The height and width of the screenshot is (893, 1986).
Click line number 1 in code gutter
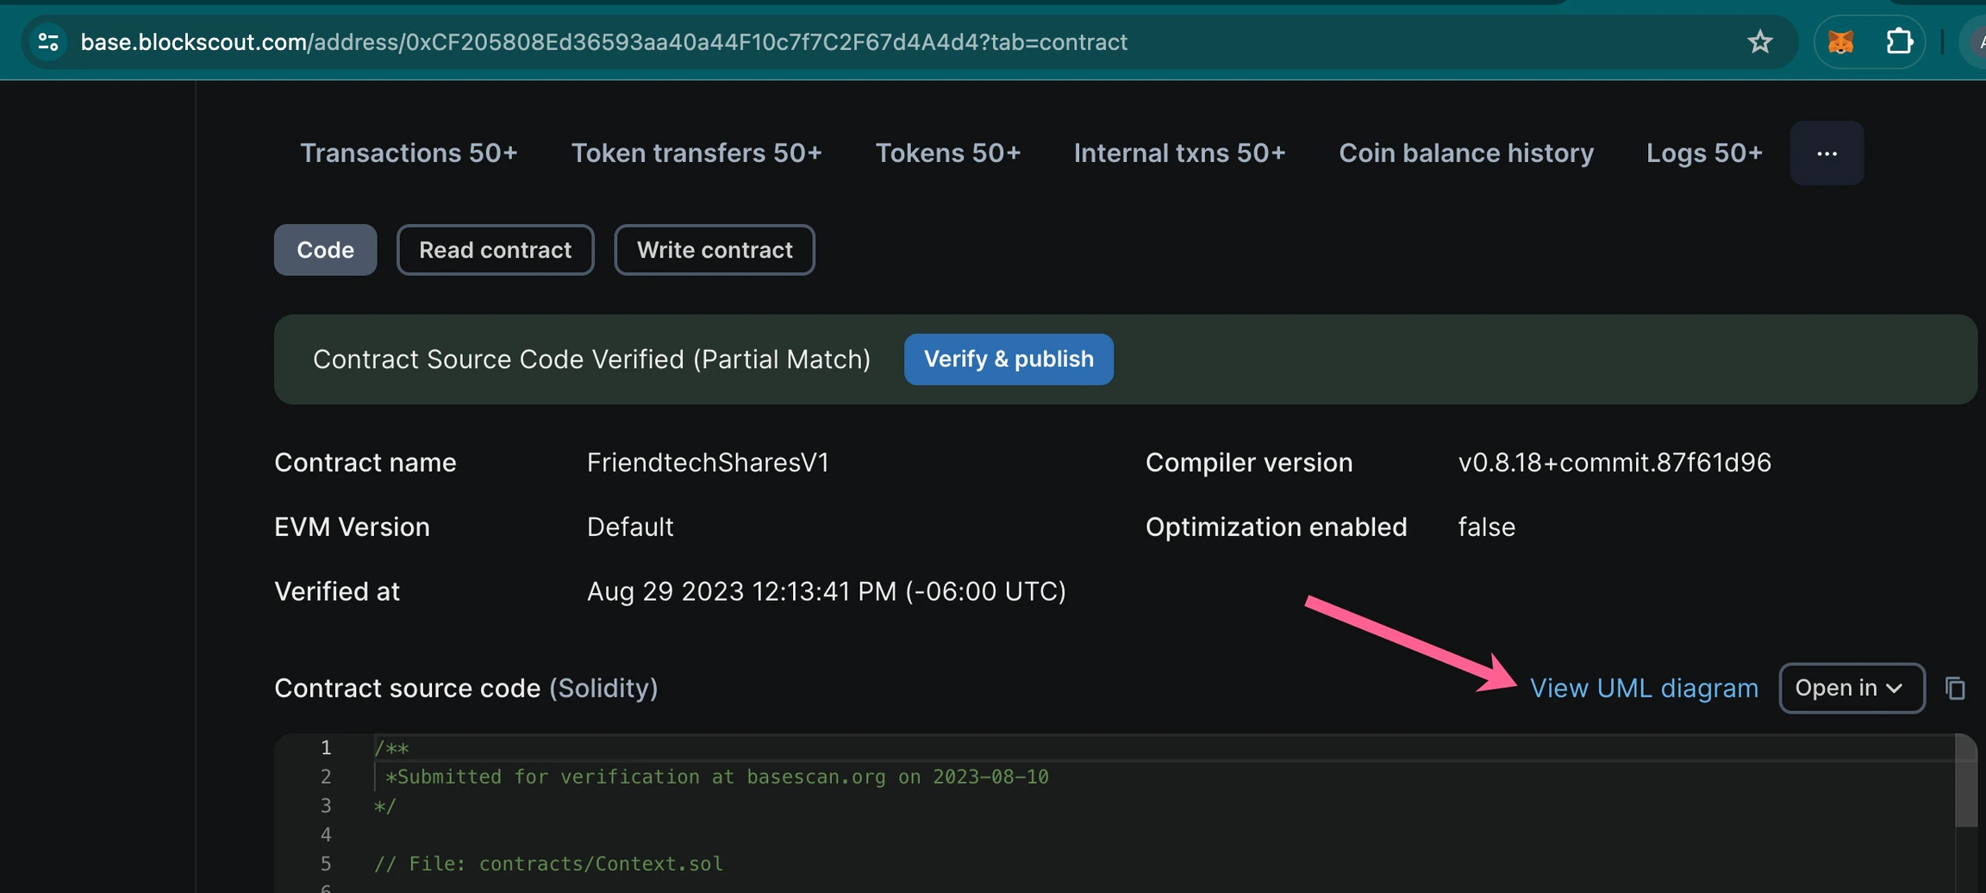326,747
